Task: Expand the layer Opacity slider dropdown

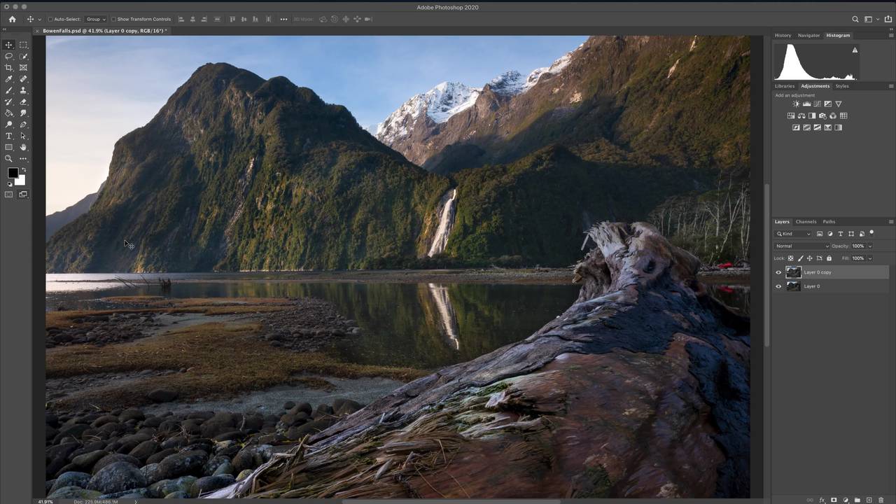Action: click(870, 246)
